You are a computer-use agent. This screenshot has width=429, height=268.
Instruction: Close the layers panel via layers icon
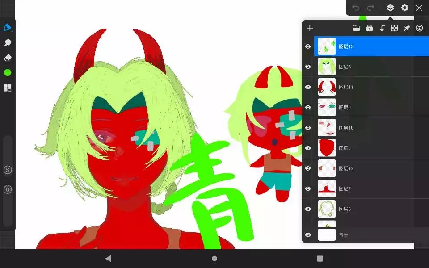[390, 8]
